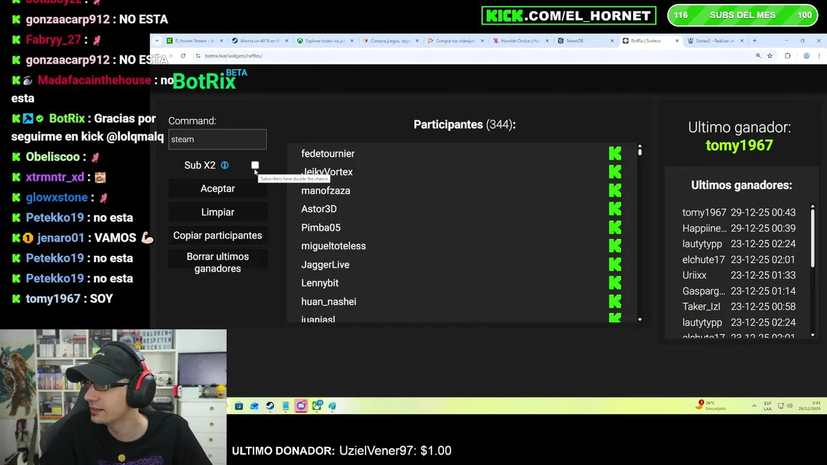827x465 pixels.
Task: Click the site info icon in the address bar
Action: [x=198, y=56]
